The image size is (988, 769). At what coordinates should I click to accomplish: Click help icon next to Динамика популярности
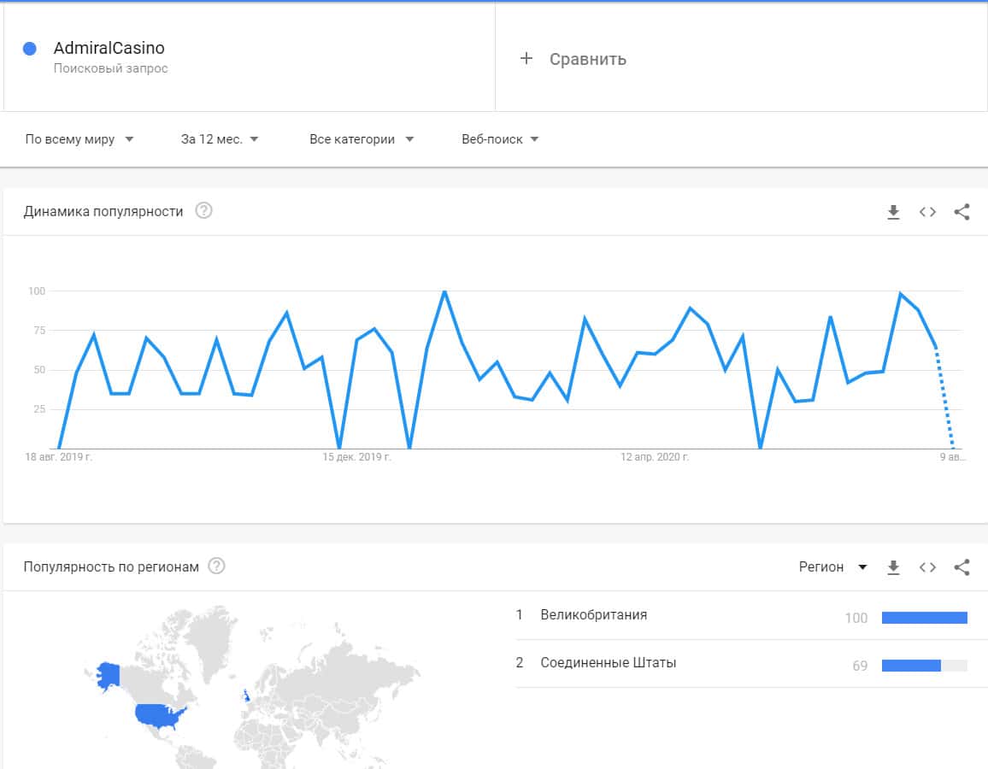[203, 211]
